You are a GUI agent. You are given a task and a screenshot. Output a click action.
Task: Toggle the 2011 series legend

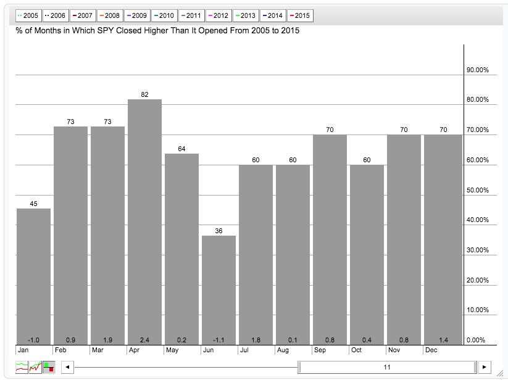click(191, 15)
